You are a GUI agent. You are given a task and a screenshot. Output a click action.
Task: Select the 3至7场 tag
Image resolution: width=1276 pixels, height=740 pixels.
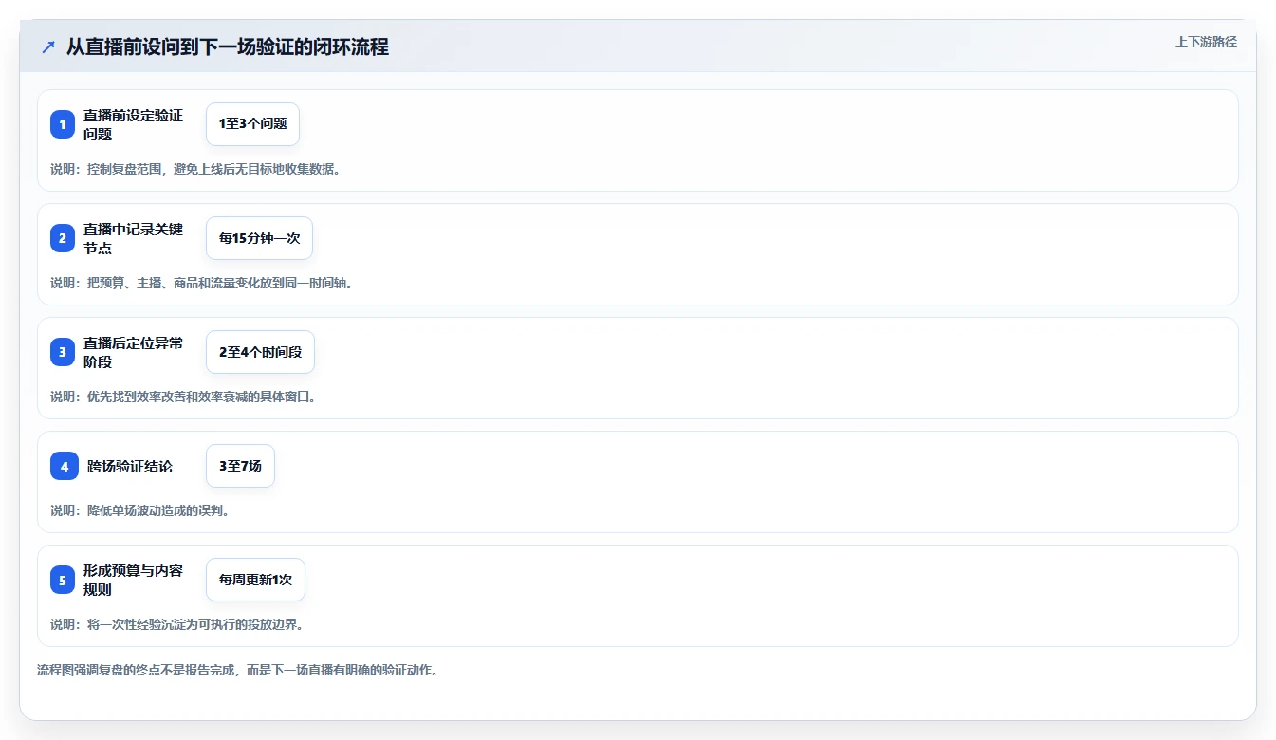pyautogui.click(x=240, y=466)
